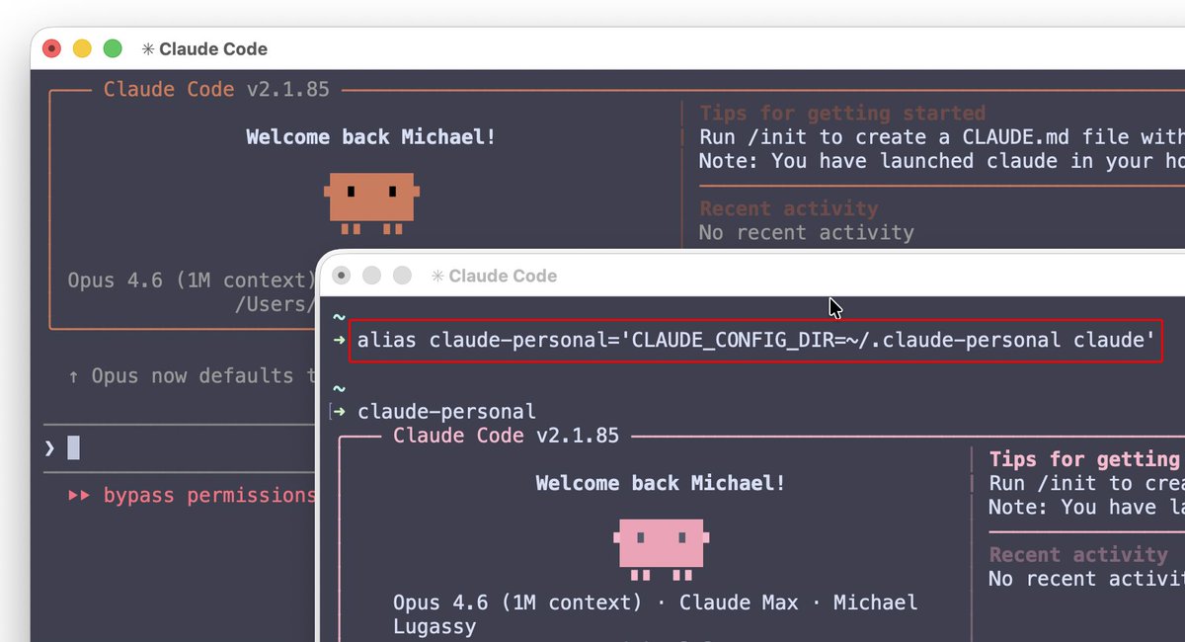This screenshot has height=642, width=1185.
Task: Click the orange Claude mascot in back window
Action: (x=372, y=202)
